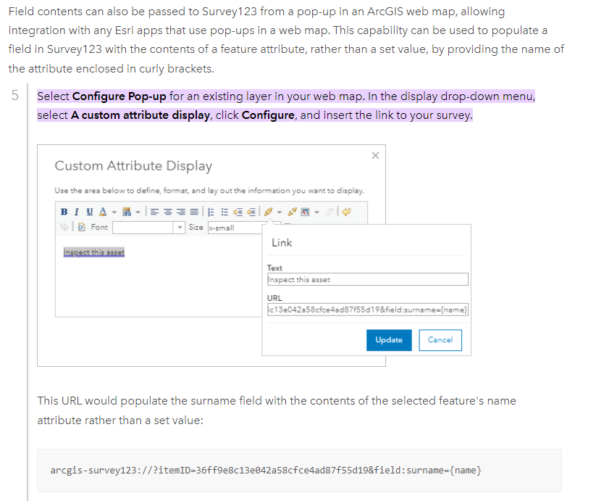The width and height of the screenshot is (596, 501).
Task: Expand the image insert dropdown arrow
Action: [316, 212]
